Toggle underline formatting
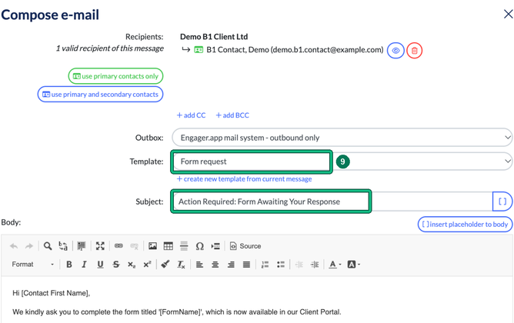This screenshot has width=514, height=323. (100, 265)
